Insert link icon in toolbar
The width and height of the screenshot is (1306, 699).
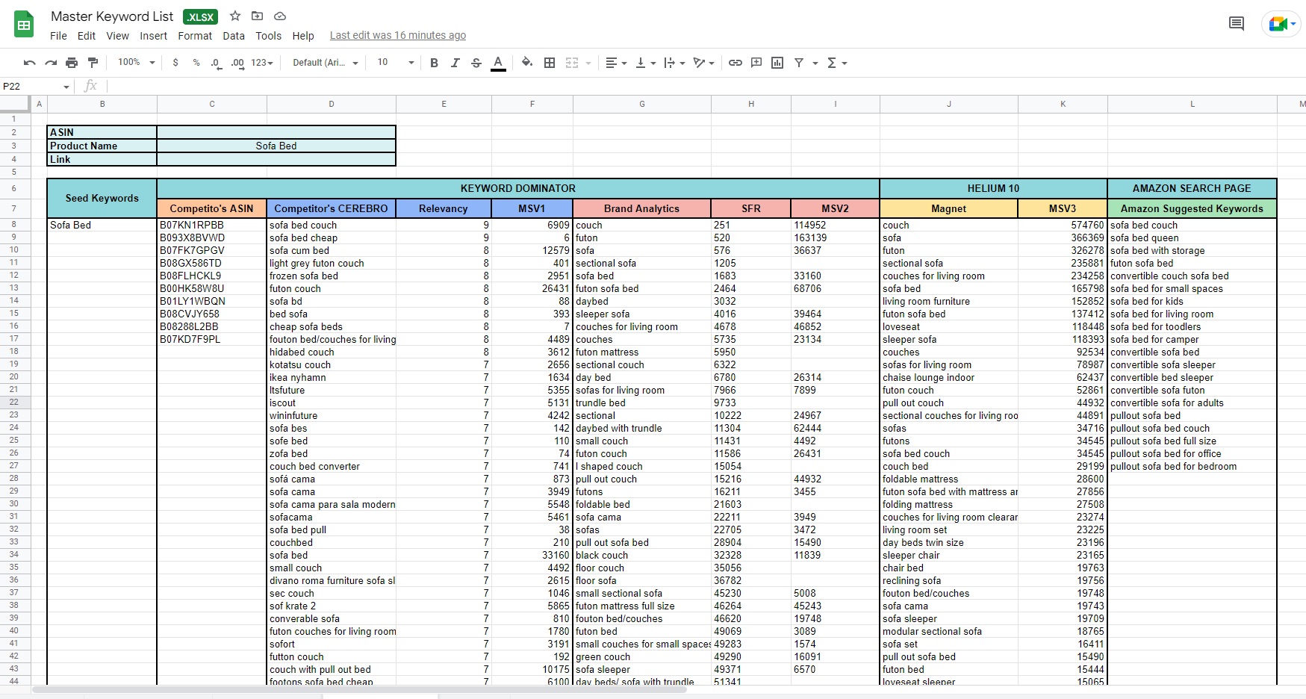point(736,63)
